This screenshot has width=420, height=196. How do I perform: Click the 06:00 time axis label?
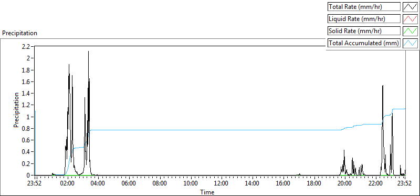[129, 184]
